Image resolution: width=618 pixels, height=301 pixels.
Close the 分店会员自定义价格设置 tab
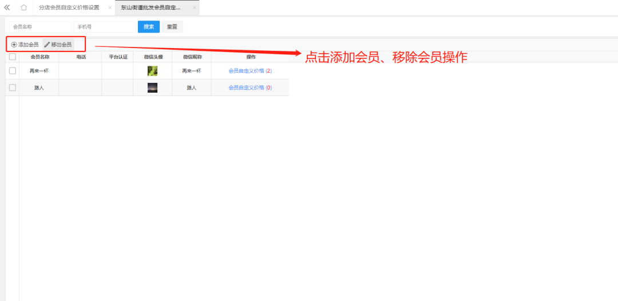(110, 7)
